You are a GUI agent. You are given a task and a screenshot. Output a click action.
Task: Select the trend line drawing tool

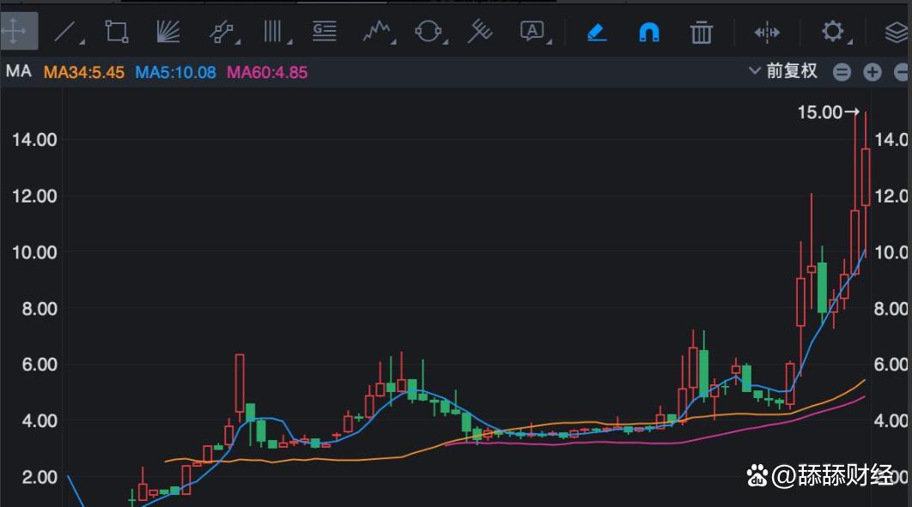(66, 33)
